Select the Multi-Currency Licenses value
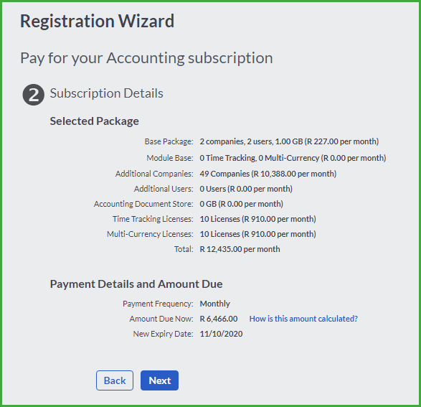Viewport: 421px width, 407px height. point(257,234)
